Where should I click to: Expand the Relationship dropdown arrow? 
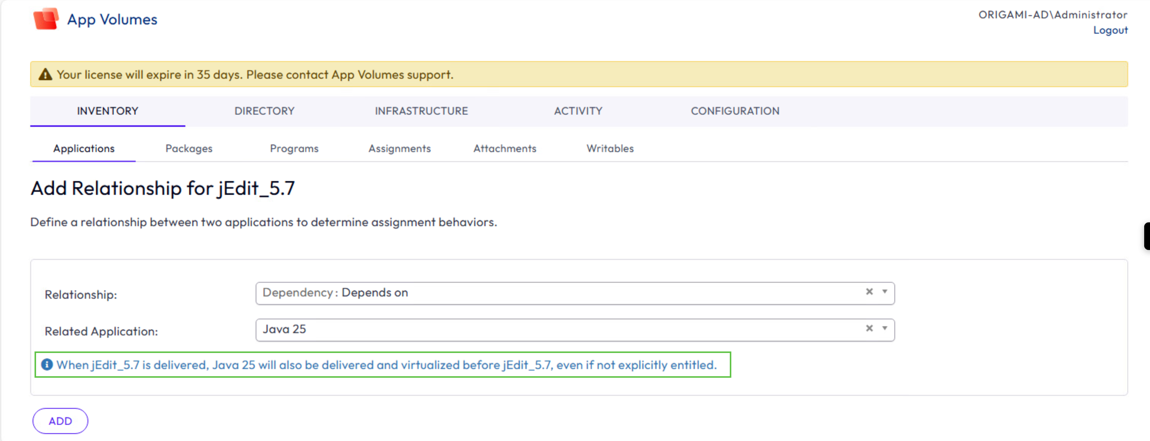pos(884,292)
